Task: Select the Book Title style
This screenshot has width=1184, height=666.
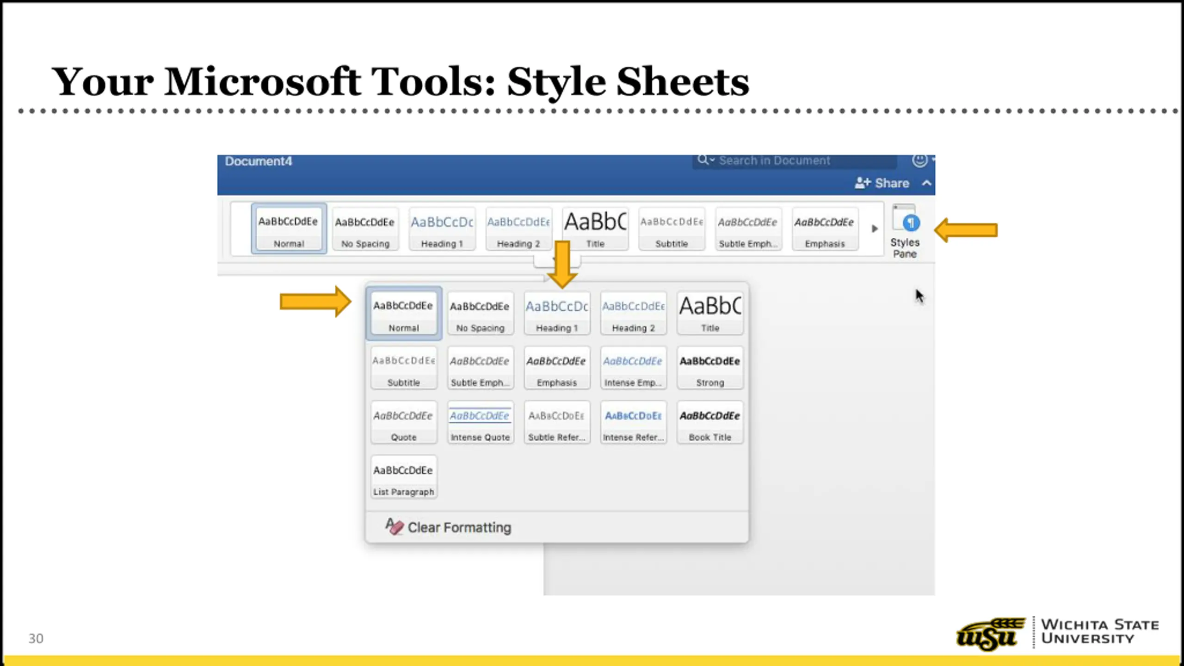Action: point(710,422)
